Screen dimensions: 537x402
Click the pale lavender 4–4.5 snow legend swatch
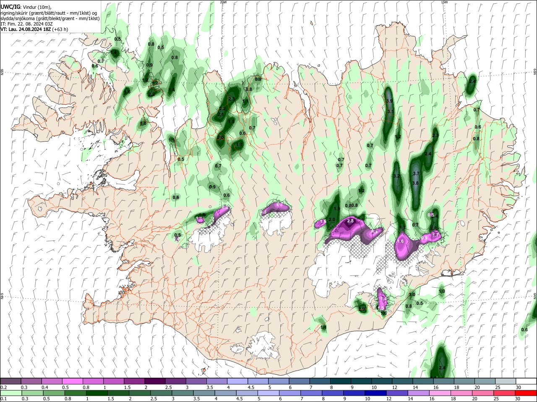point(237,381)
